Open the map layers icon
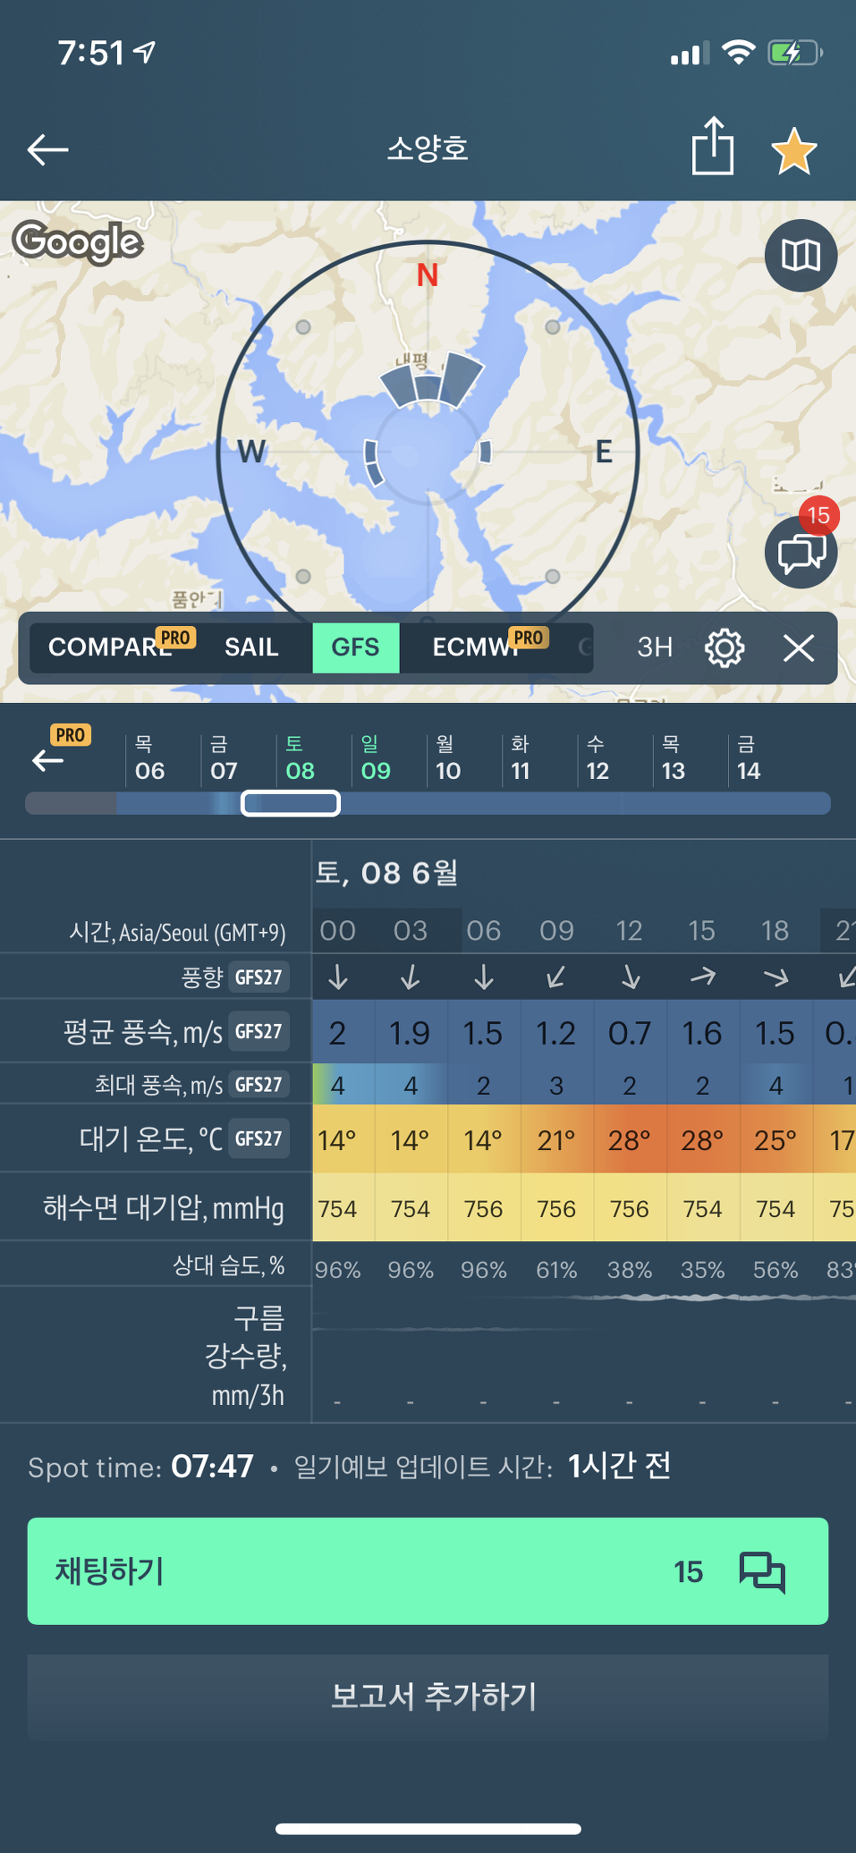 (801, 255)
